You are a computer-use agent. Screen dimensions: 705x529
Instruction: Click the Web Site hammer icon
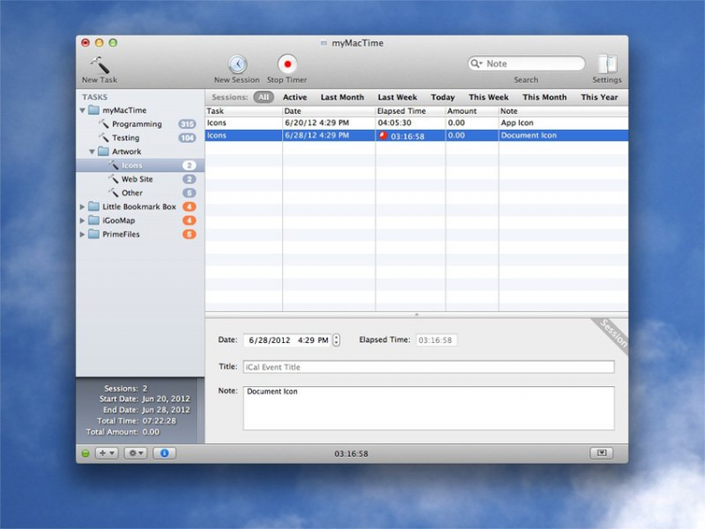(x=114, y=179)
